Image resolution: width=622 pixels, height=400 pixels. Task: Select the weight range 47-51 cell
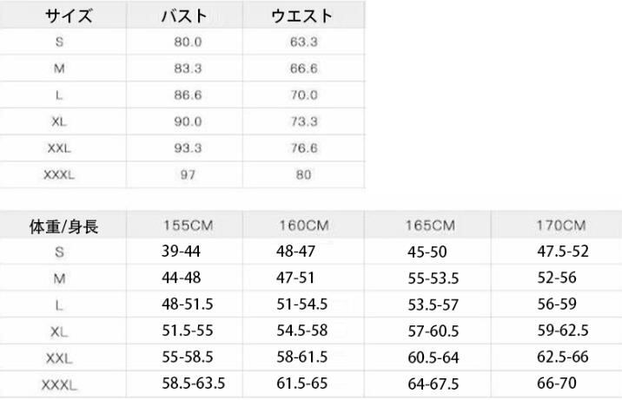tap(296, 279)
